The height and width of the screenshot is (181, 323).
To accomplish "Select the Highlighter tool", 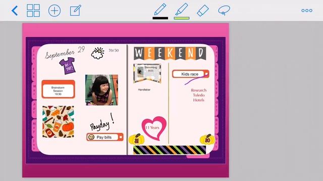I will coord(182,9).
